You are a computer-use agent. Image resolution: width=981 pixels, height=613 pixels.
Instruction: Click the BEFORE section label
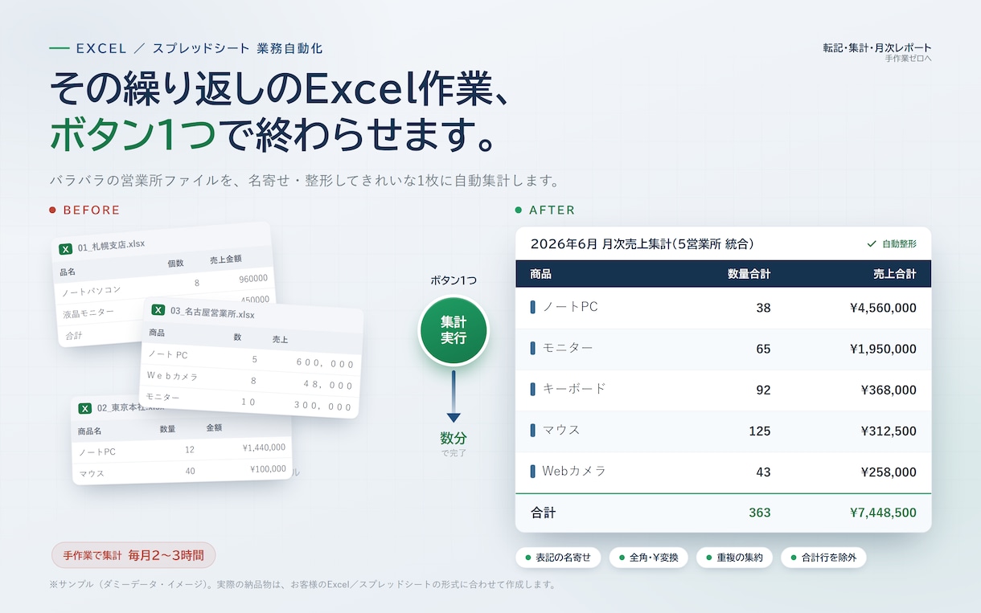(x=91, y=210)
